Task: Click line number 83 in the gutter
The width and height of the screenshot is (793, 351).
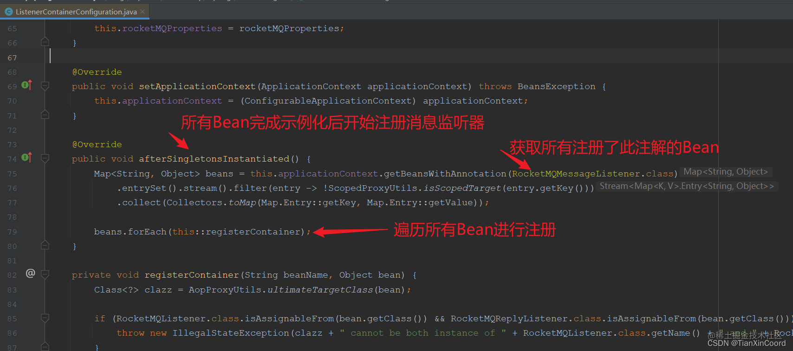Action: [12, 290]
